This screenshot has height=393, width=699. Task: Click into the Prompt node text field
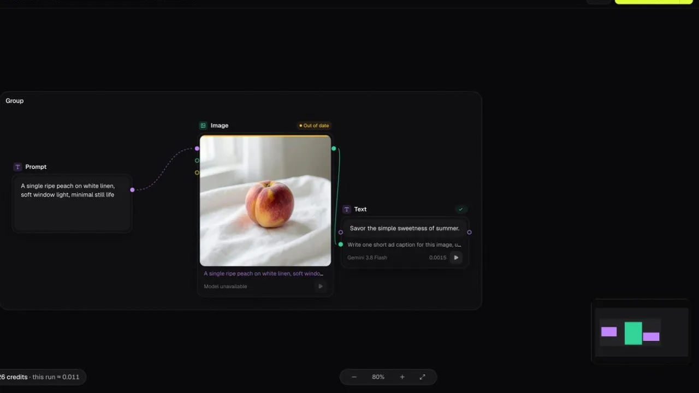72,203
